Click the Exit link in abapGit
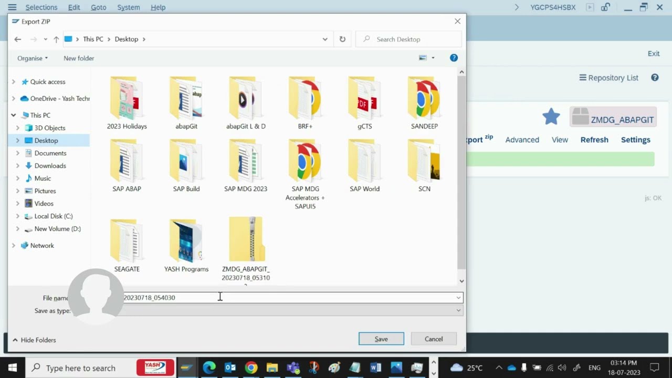This screenshot has height=378, width=672. pyautogui.click(x=654, y=54)
